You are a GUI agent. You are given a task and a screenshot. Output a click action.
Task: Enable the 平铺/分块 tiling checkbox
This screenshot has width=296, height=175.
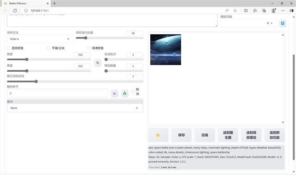pos(49,48)
